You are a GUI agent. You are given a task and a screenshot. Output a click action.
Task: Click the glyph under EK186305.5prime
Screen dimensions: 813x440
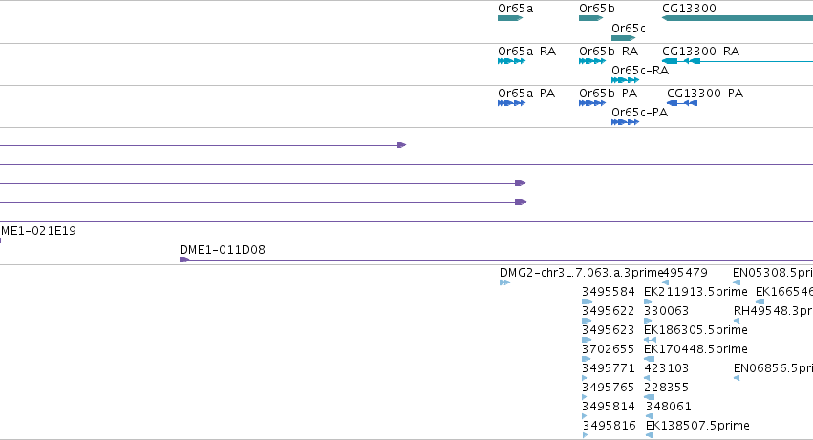(650, 340)
